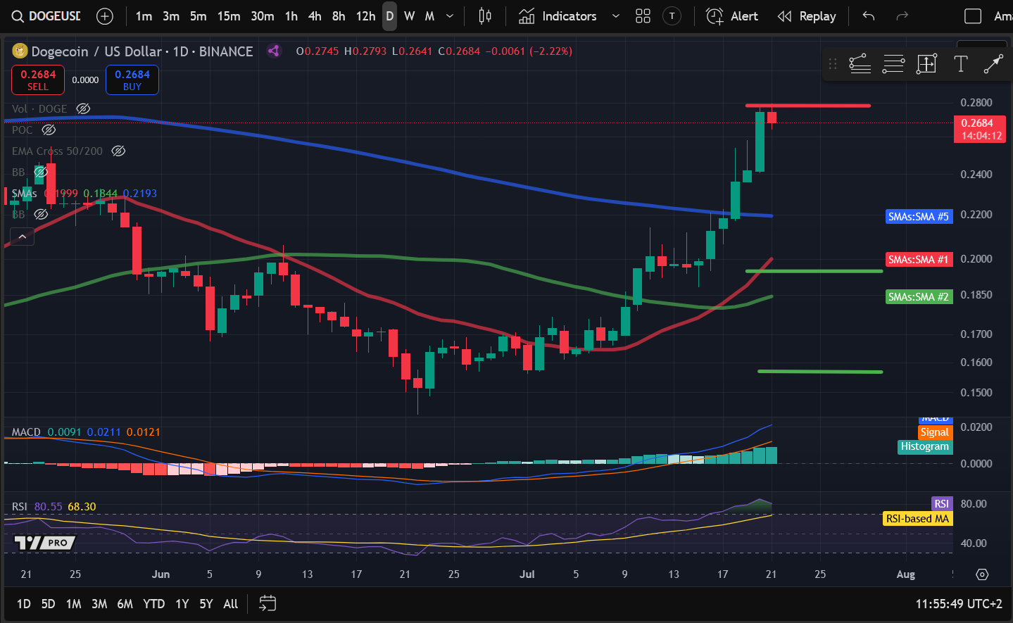The image size is (1013, 623).
Task: Click the TradingView PRO logo
Action: 45,542
